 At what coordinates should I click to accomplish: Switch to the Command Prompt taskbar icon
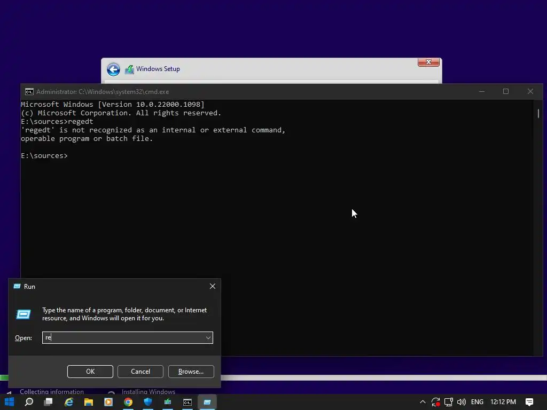click(187, 402)
